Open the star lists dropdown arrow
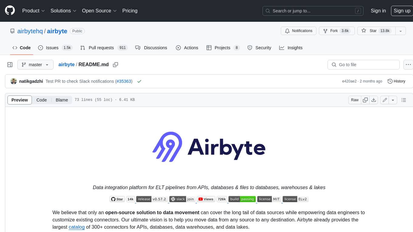 [x=401, y=31]
